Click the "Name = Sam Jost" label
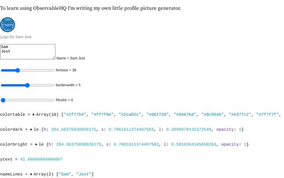 pyautogui.click(x=71, y=58)
